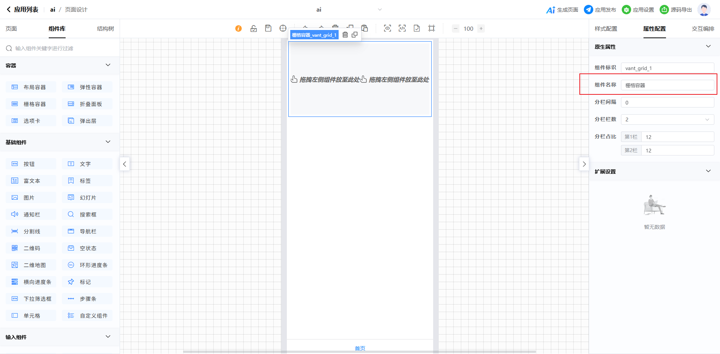Click the preview eye icon in toolbar
The width and height of the screenshot is (720, 354).
click(x=387, y=28)
